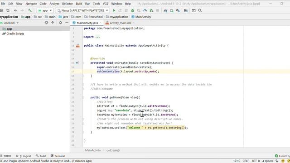Click the smiley feedback icon in status bar
The image size is (290, 163).
coord(283,161)
